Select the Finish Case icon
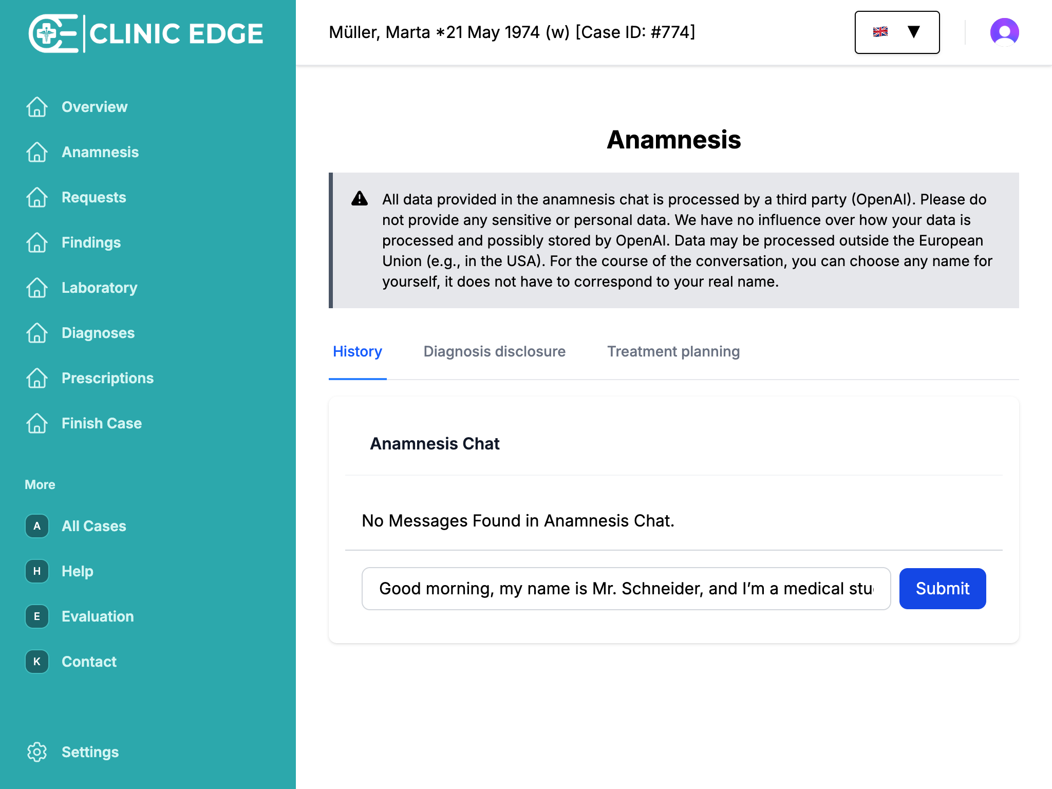Image resolution: width=1052 pixels, height=789 pixels. pos(36,424)
